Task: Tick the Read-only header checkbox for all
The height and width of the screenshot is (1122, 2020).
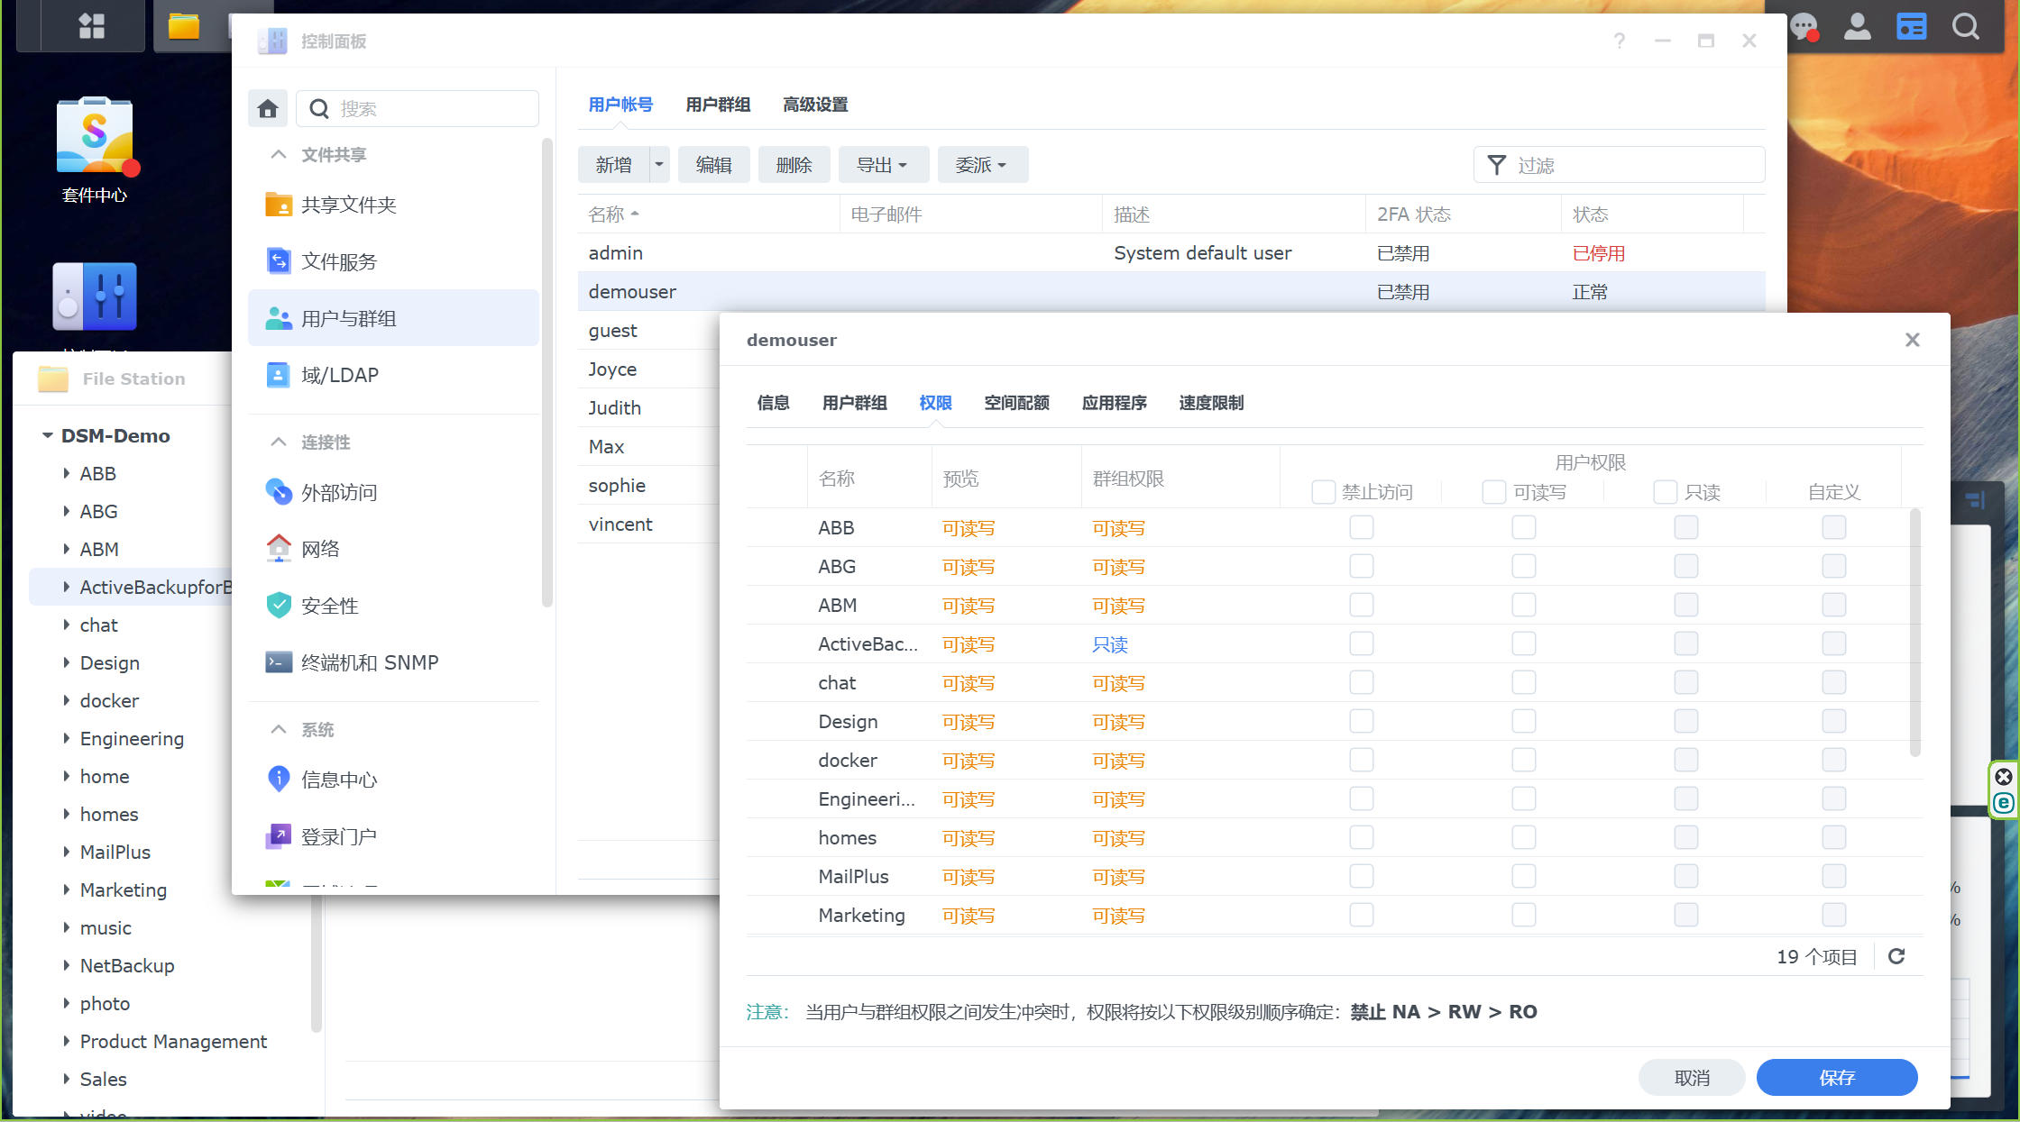Action: [x=1665, y=492]
